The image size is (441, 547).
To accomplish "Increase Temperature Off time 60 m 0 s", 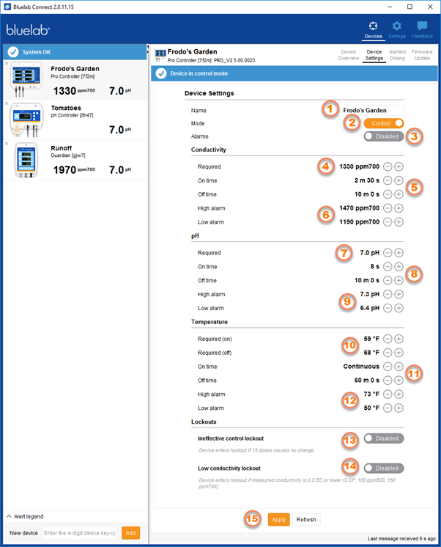I will [399, 381].
